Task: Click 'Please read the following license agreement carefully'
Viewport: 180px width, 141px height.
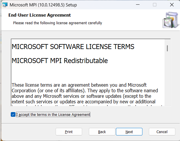Action: [57, 23]
